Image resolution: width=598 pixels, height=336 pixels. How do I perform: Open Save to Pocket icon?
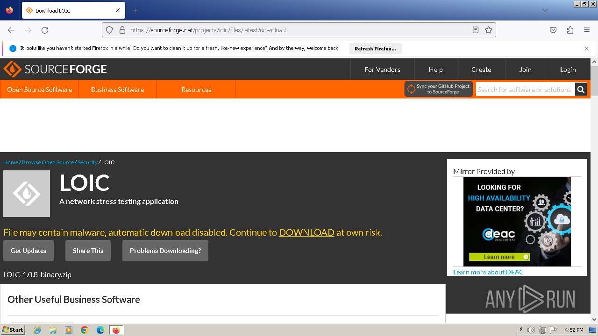pos(553,30)
